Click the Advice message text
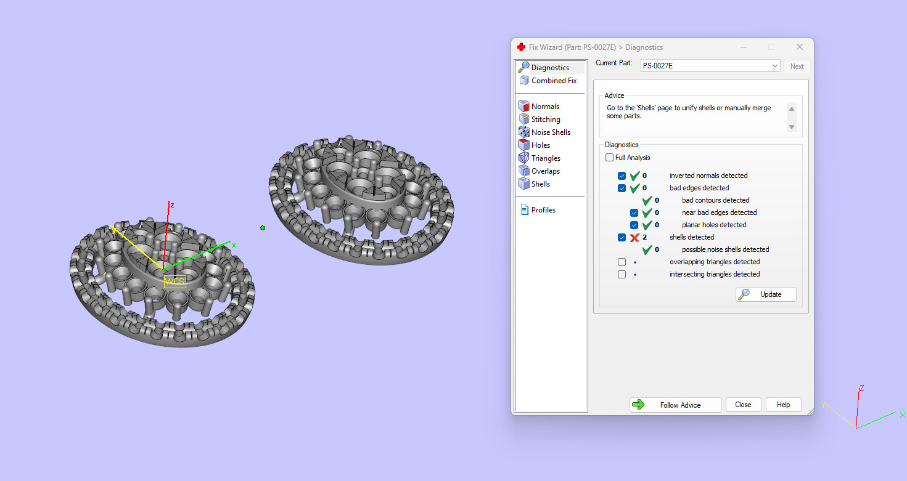 click(x=689, y=112)
